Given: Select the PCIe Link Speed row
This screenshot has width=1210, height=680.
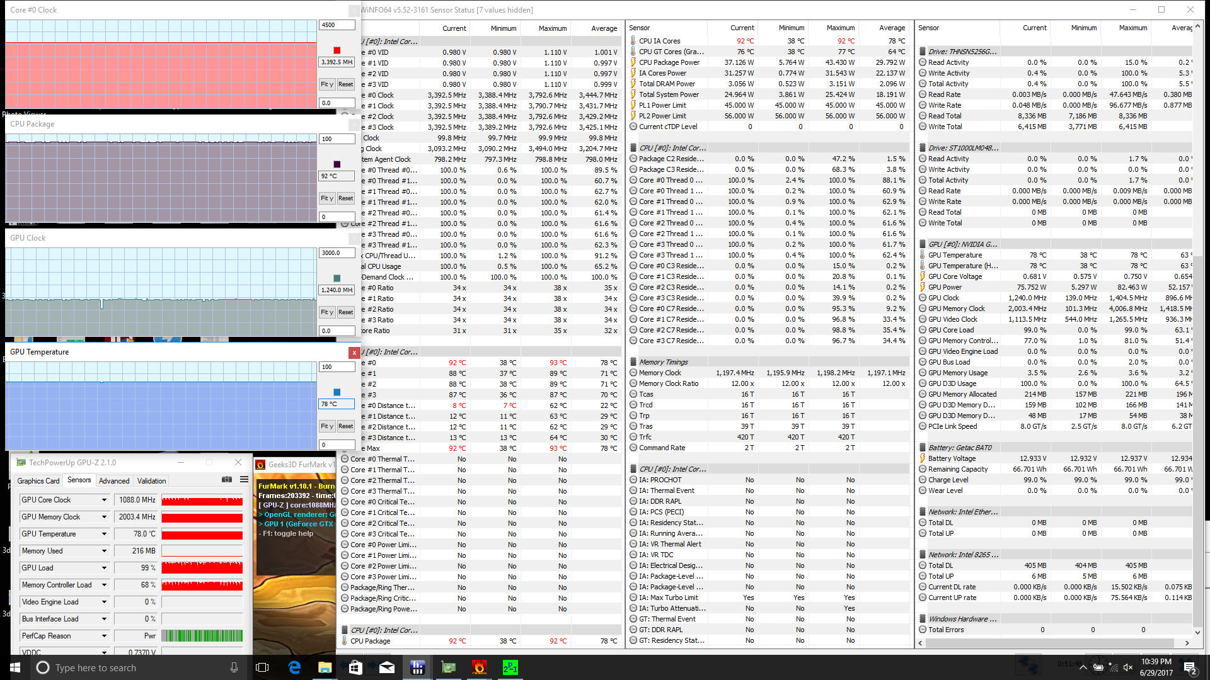Looking at the screenshot, I should 1055,426.
